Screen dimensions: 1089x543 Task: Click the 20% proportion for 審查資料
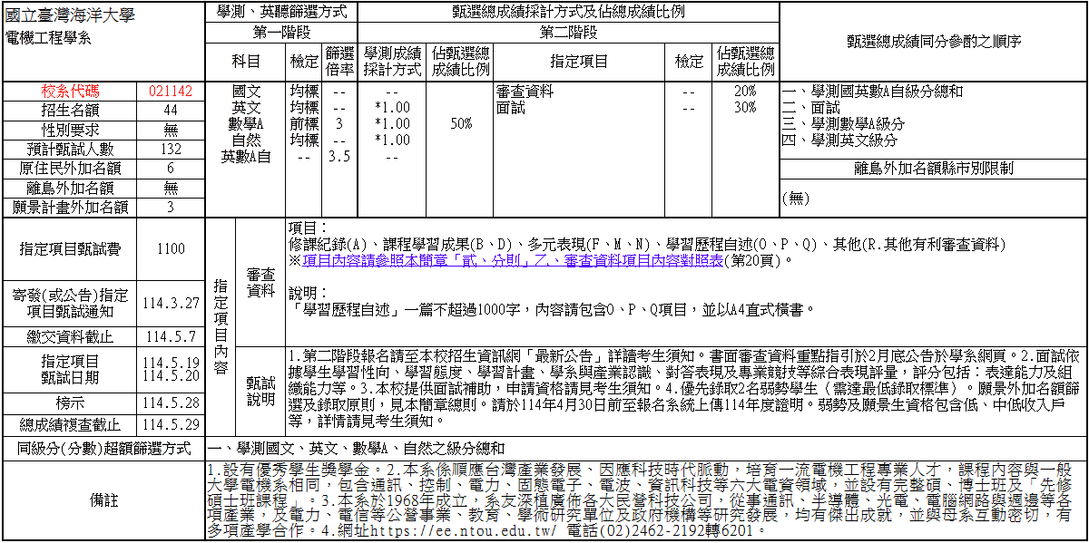pyautogui.click(x=745, y=92)
